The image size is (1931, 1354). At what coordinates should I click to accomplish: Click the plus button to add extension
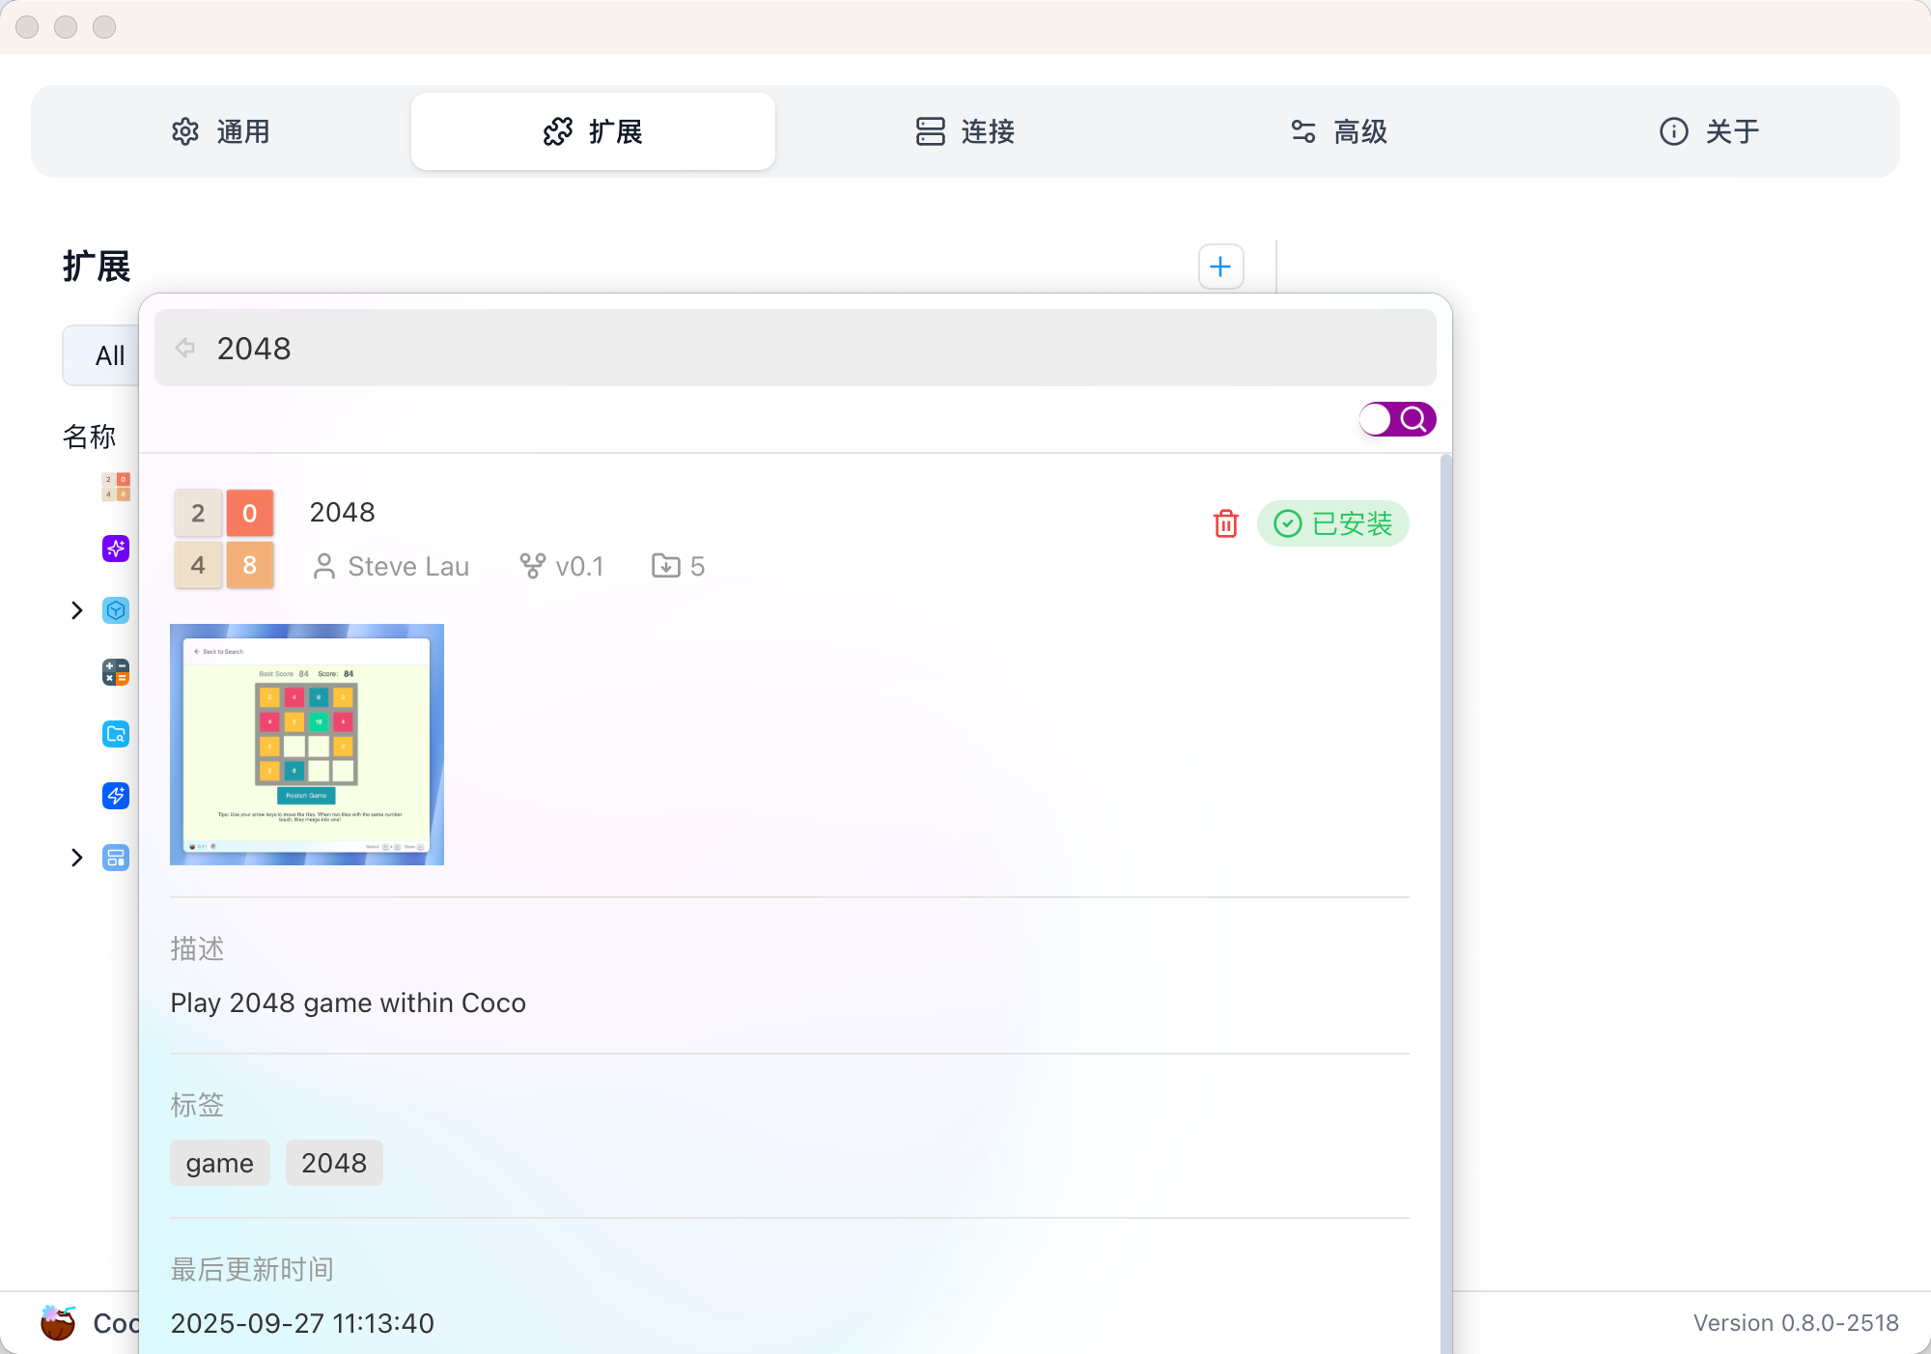coord(1220,267)
